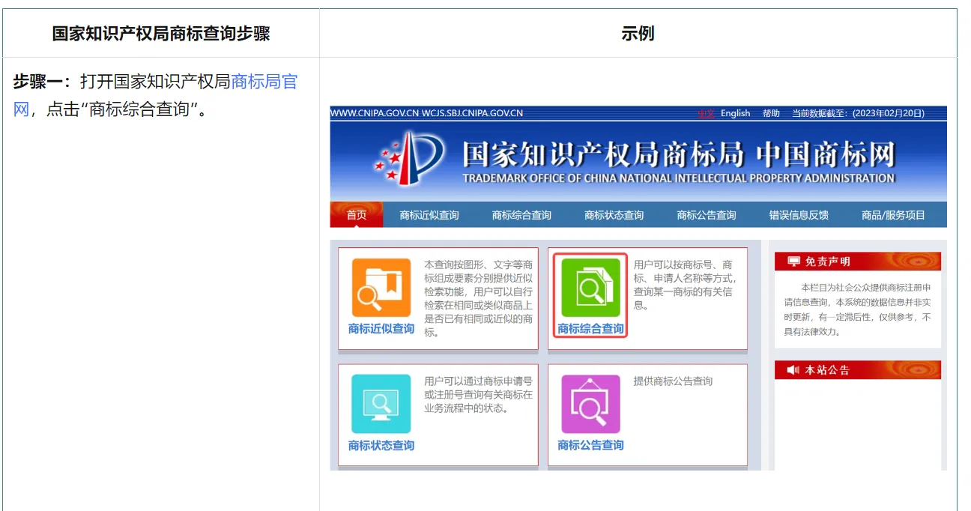Click the 本站公告 panel heading
This screenshot has height=511, width=971.
(828, 370)
